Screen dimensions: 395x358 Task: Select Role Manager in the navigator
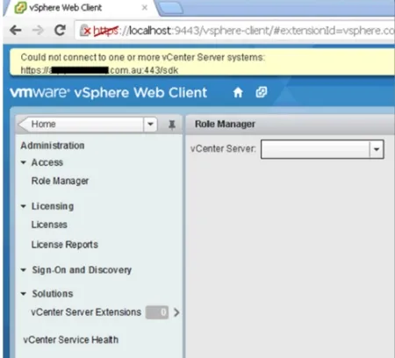tap(60, 181)
